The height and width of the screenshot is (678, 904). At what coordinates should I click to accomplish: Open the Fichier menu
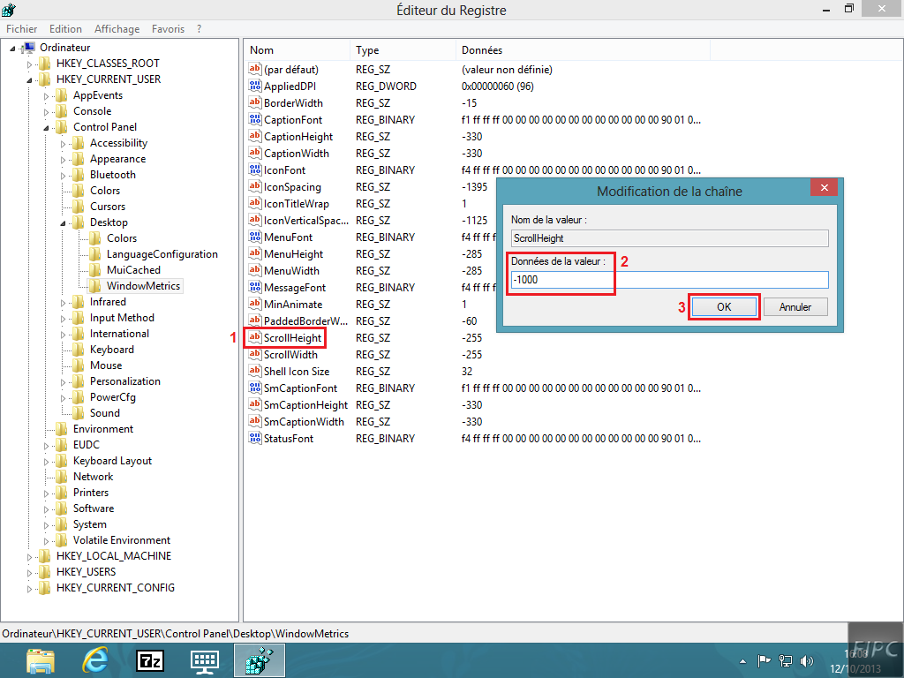[22, 29]
